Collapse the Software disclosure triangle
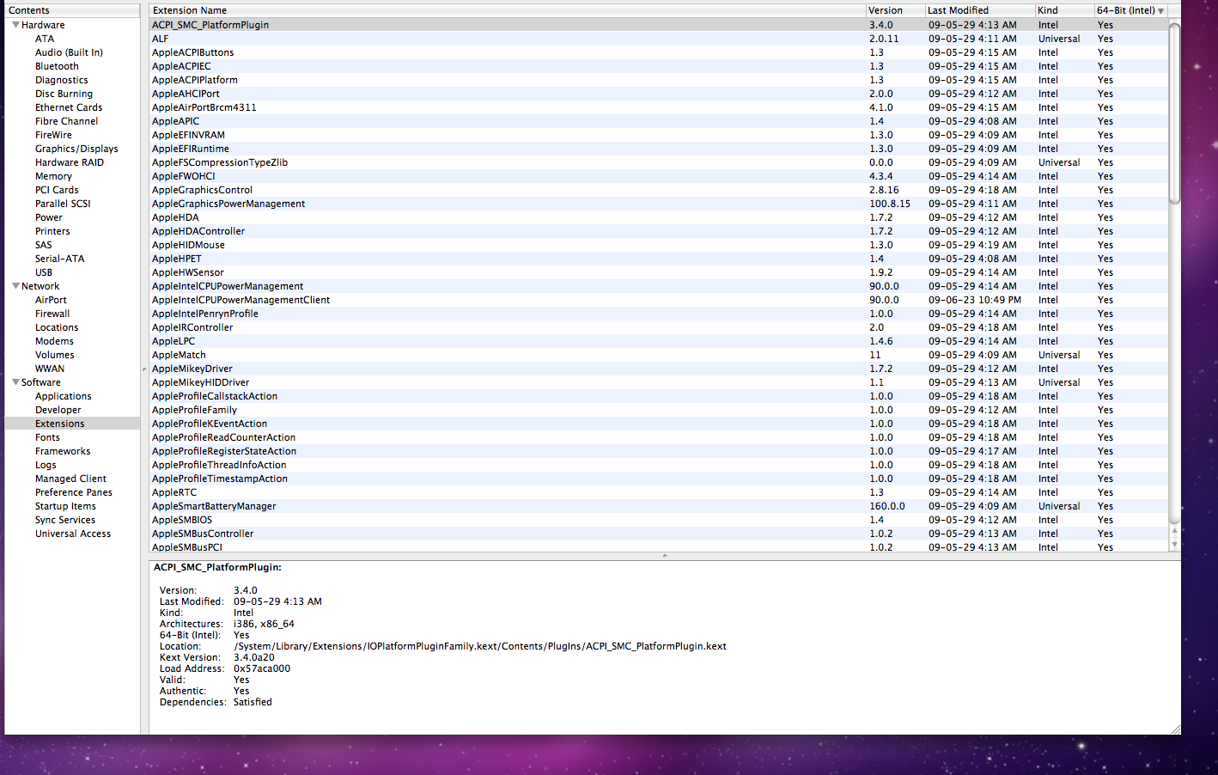The image size is (1218, 775). (x=15, y=382)
